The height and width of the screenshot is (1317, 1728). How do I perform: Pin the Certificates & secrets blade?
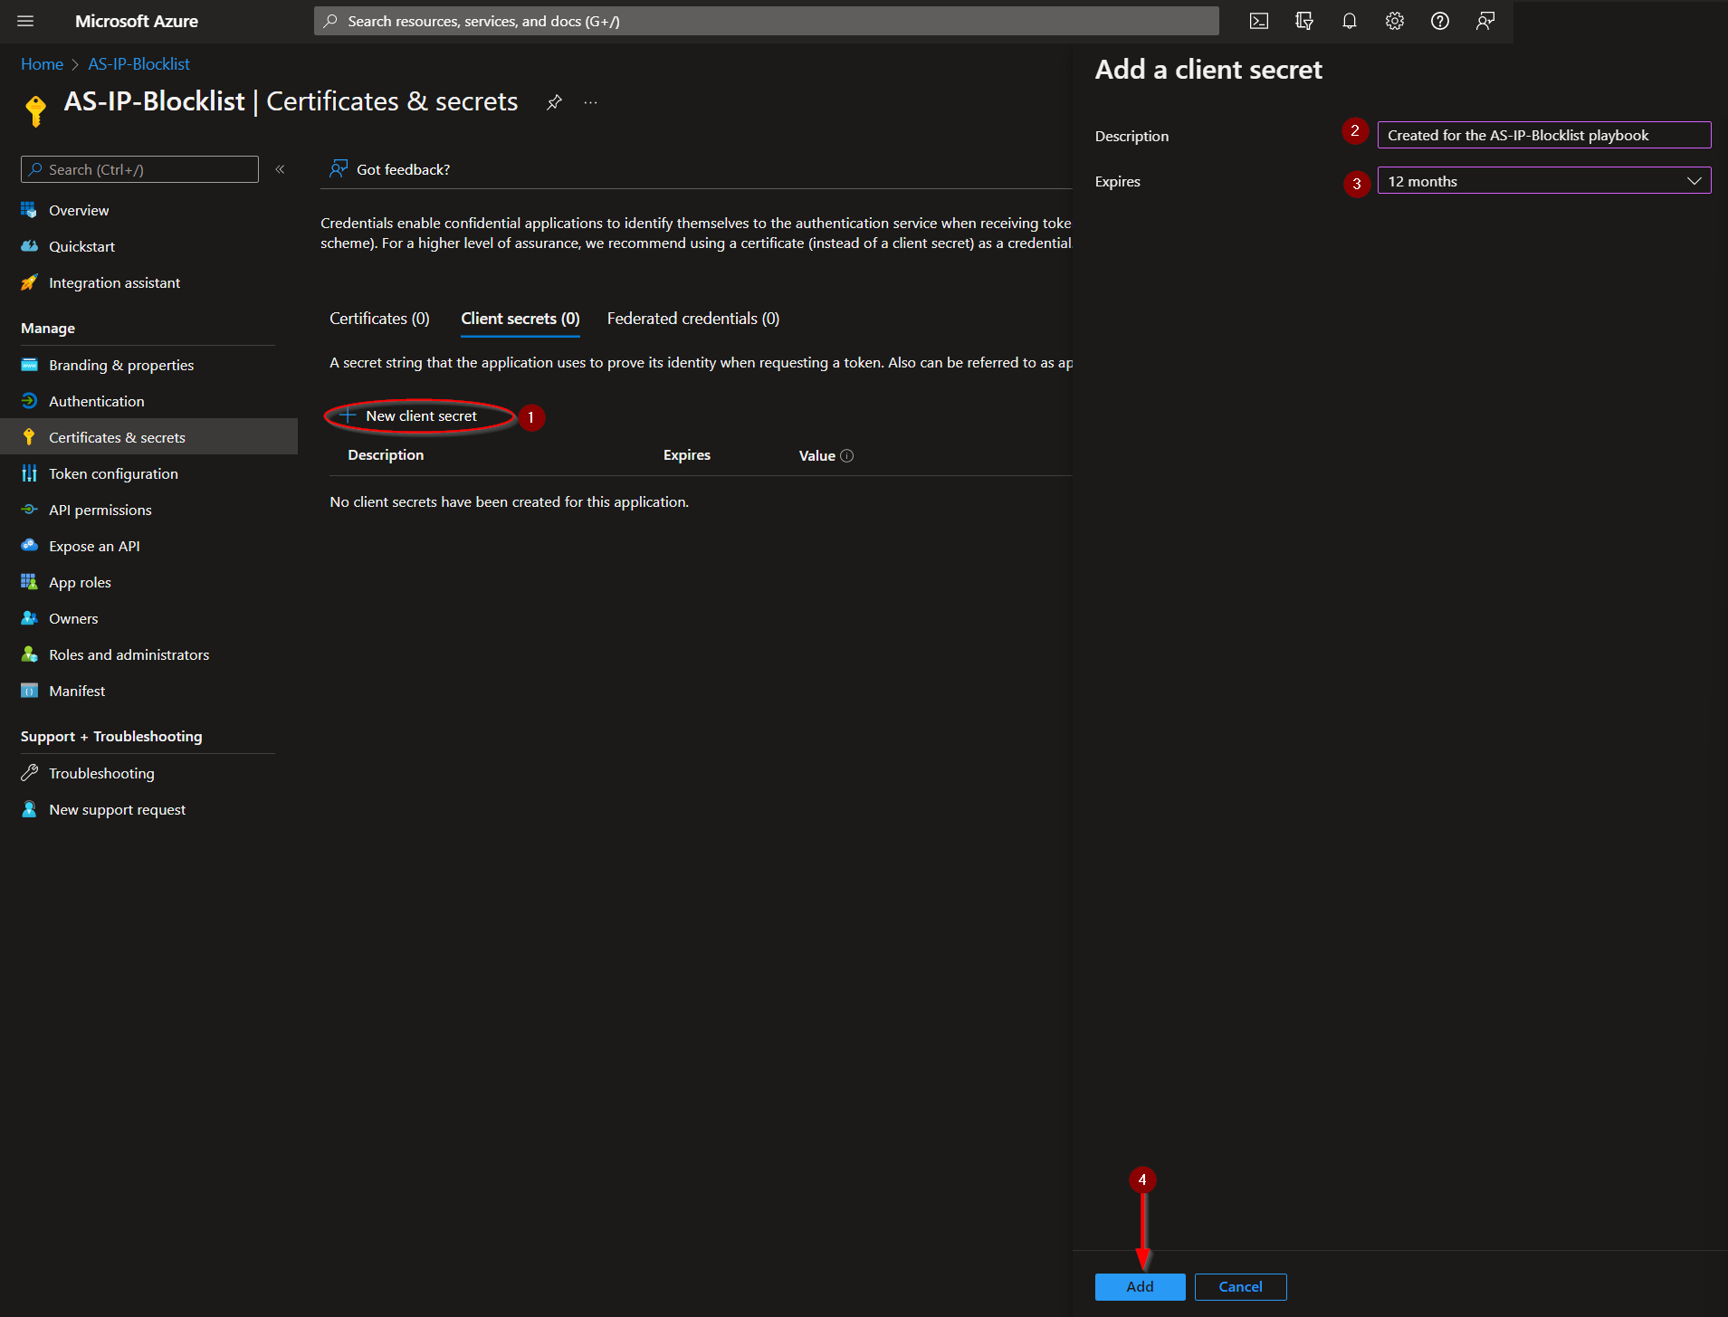[x=554, y=102]
